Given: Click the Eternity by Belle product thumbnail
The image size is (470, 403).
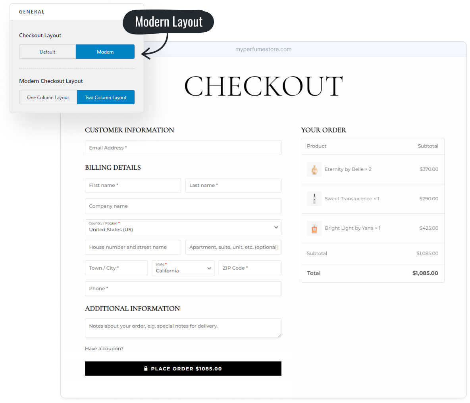Looking at the screenshot, I should [x=314, y=169].
